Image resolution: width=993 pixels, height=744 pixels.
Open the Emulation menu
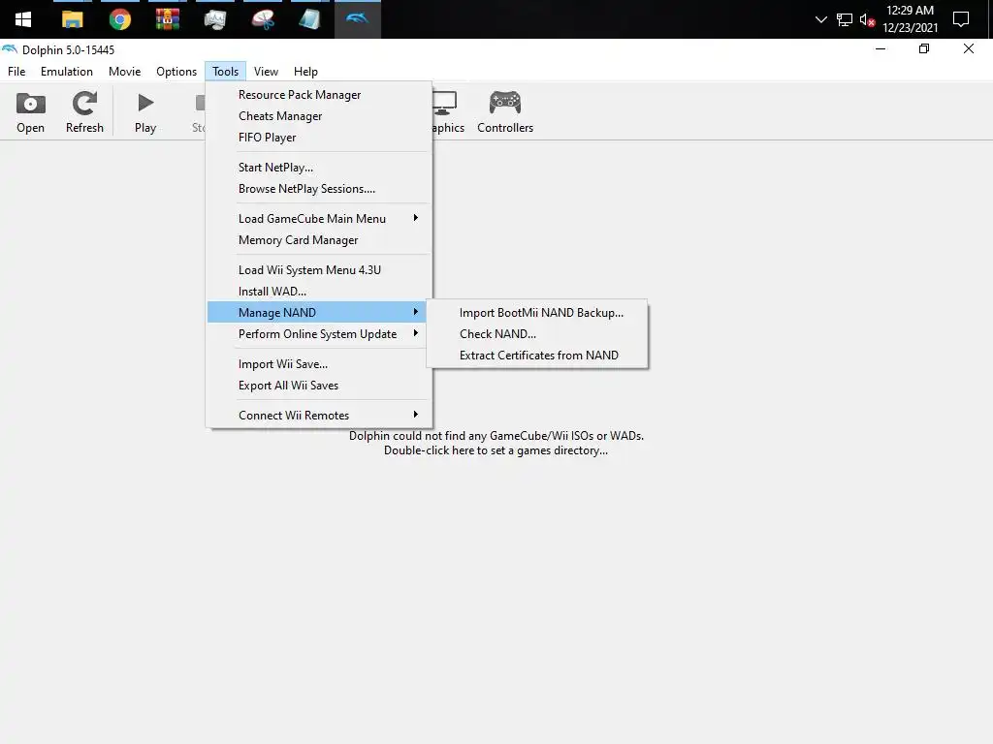click(67, 72)
